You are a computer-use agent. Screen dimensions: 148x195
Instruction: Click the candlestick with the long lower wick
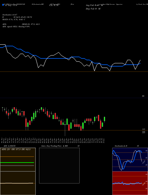tap(65, 128)
